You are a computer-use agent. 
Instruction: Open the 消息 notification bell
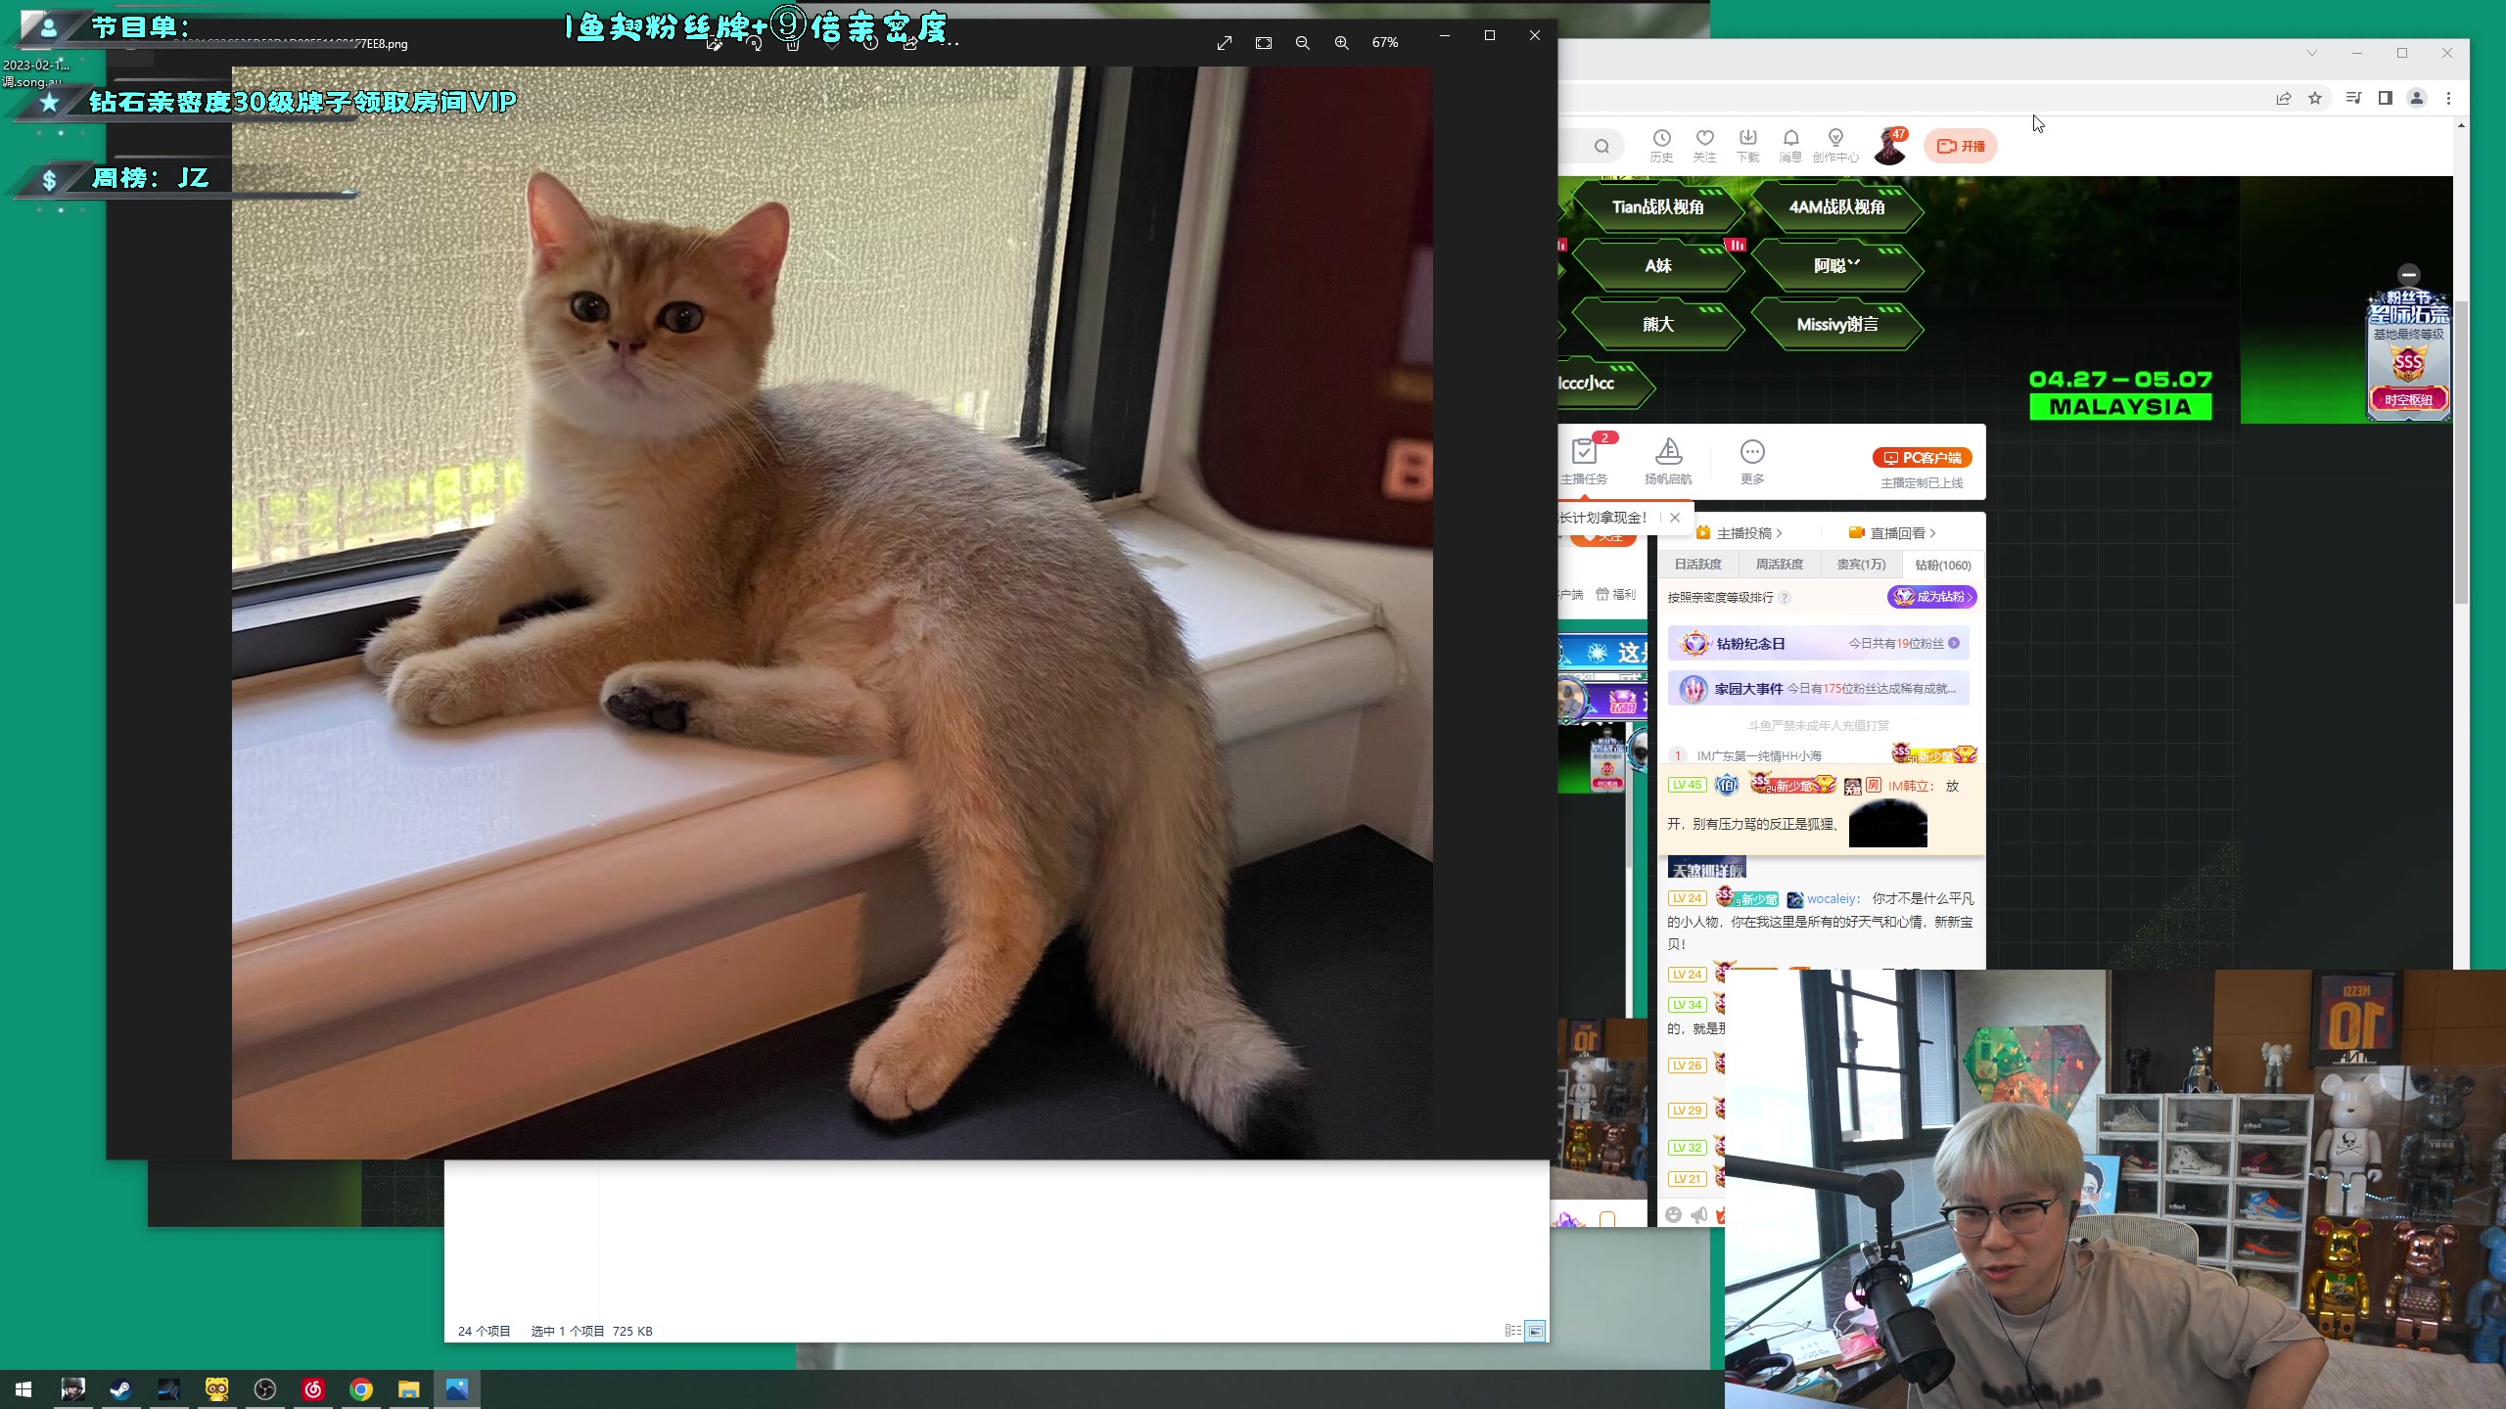pos(1790,145)
